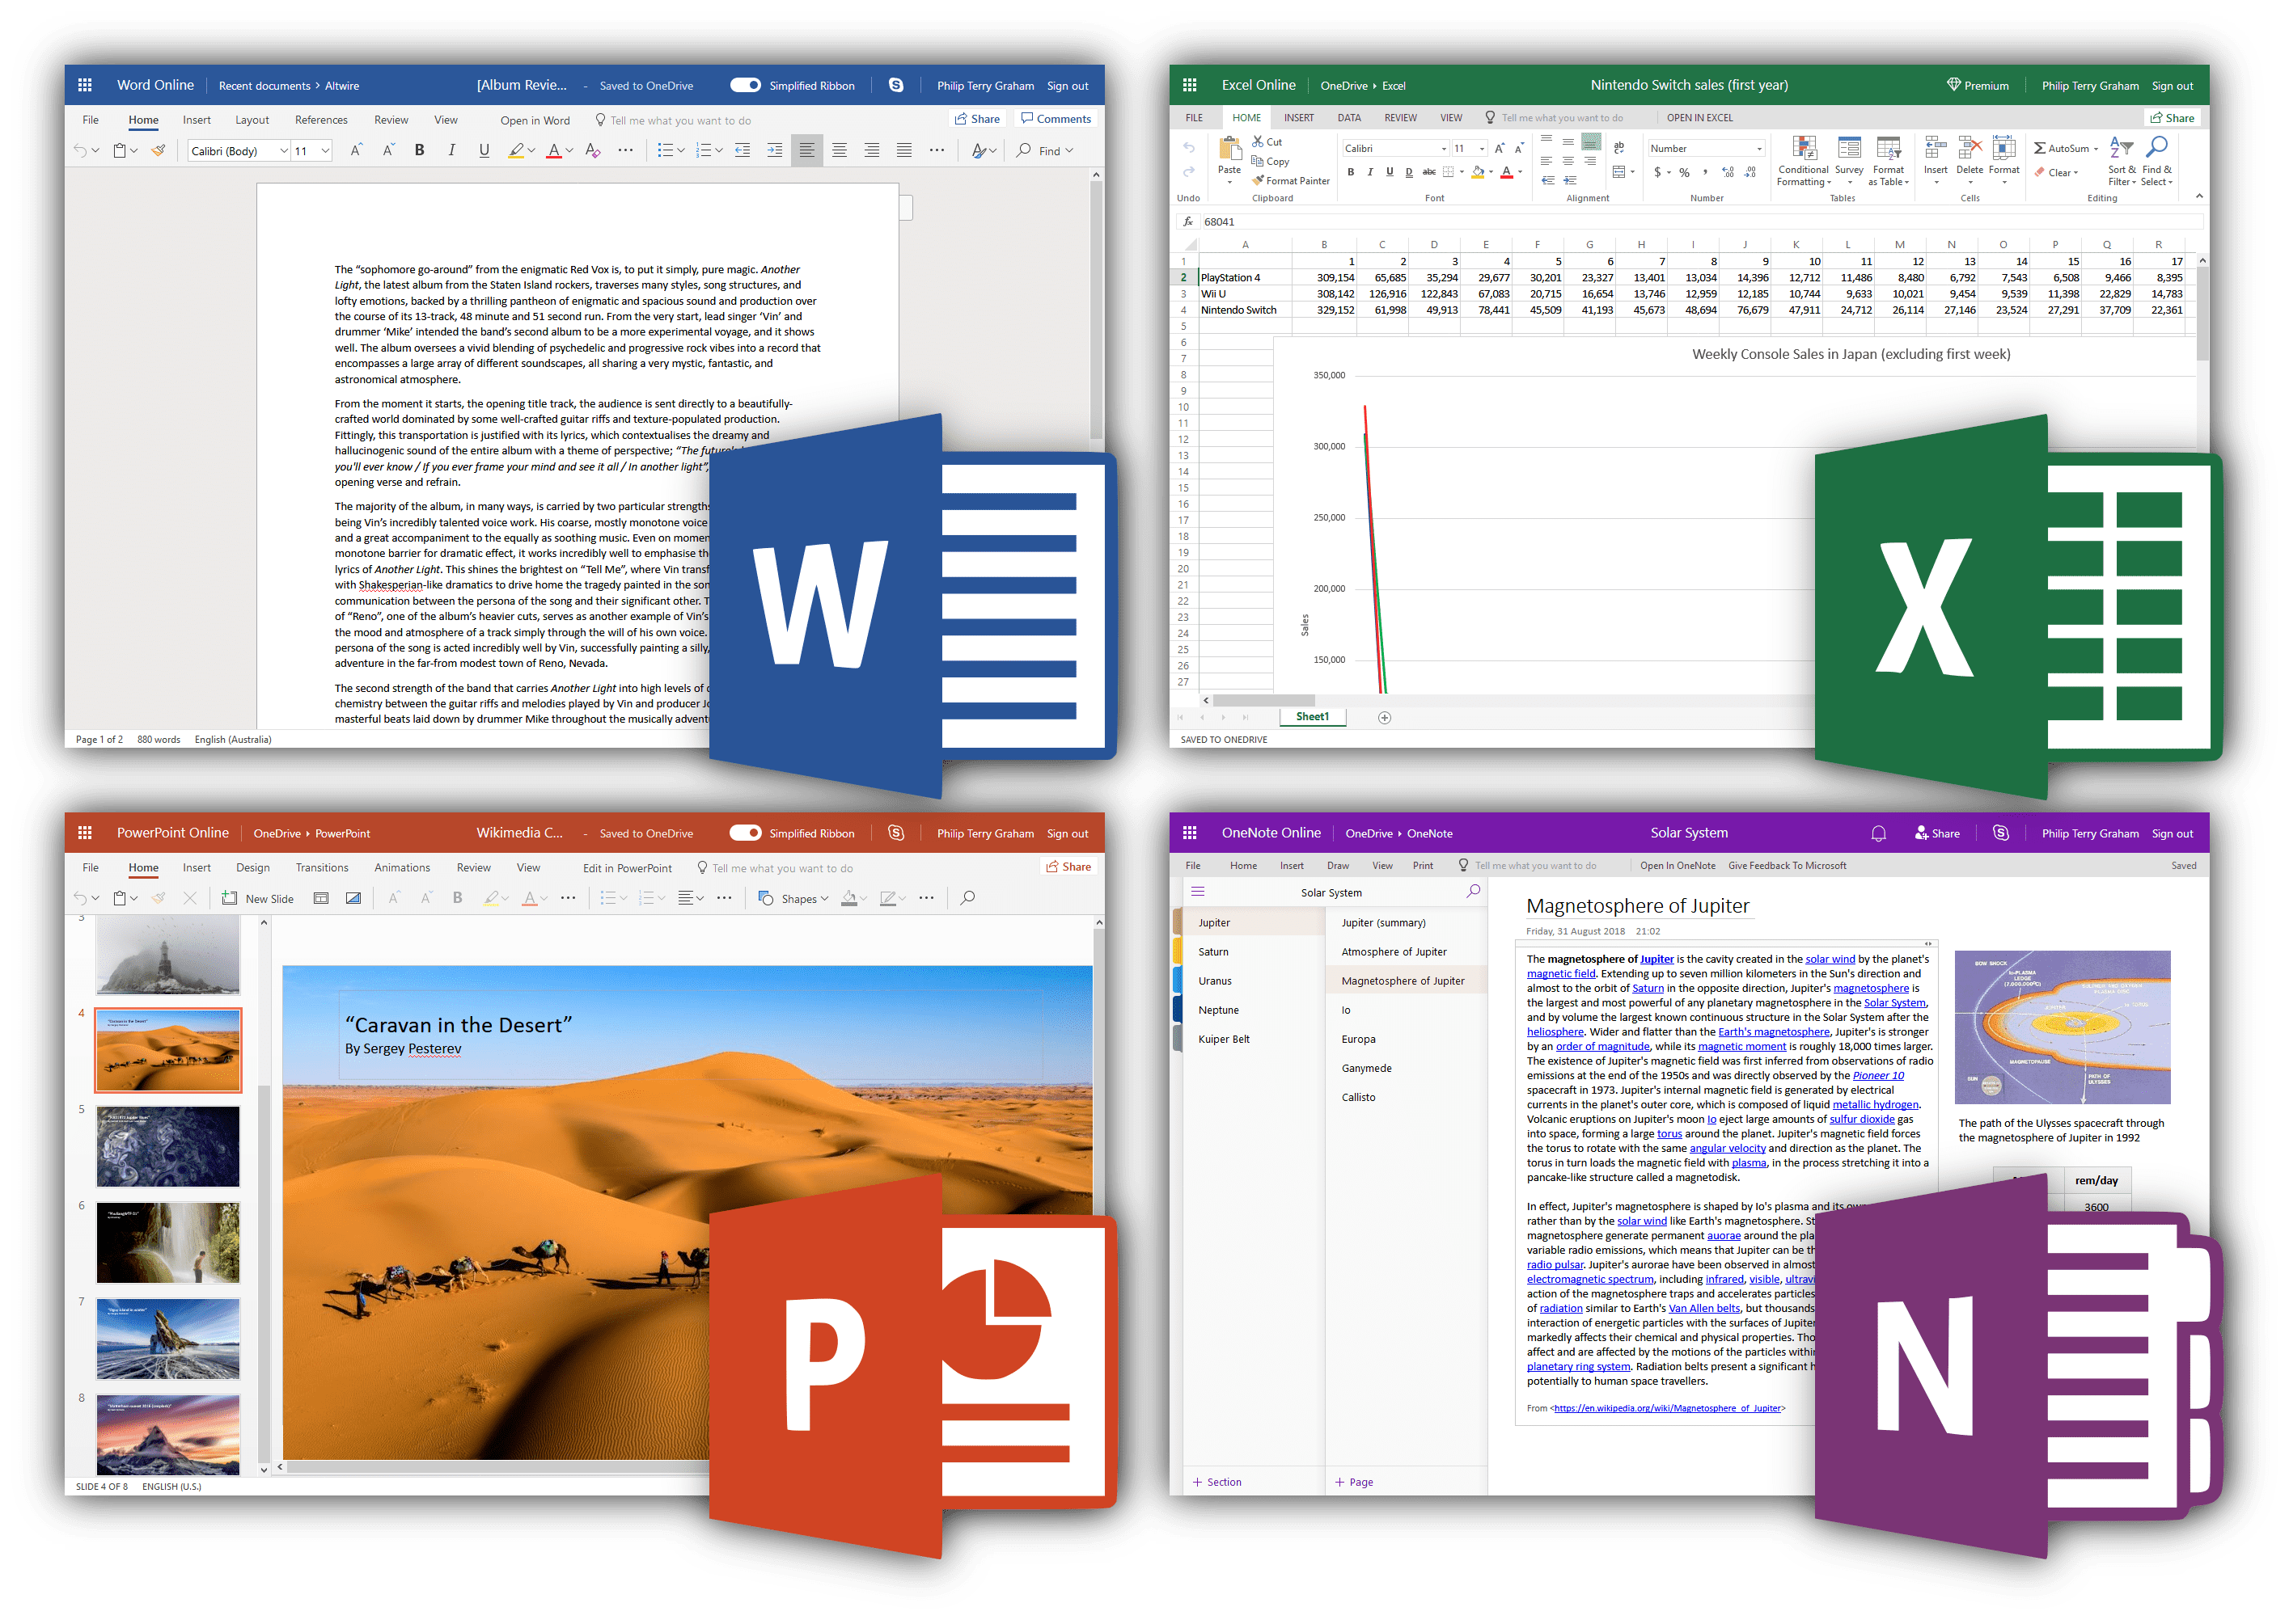Viewport: 2289px width, 1624px height.
Task: Click Survey in Excel Tables group
Action: 1849,161
